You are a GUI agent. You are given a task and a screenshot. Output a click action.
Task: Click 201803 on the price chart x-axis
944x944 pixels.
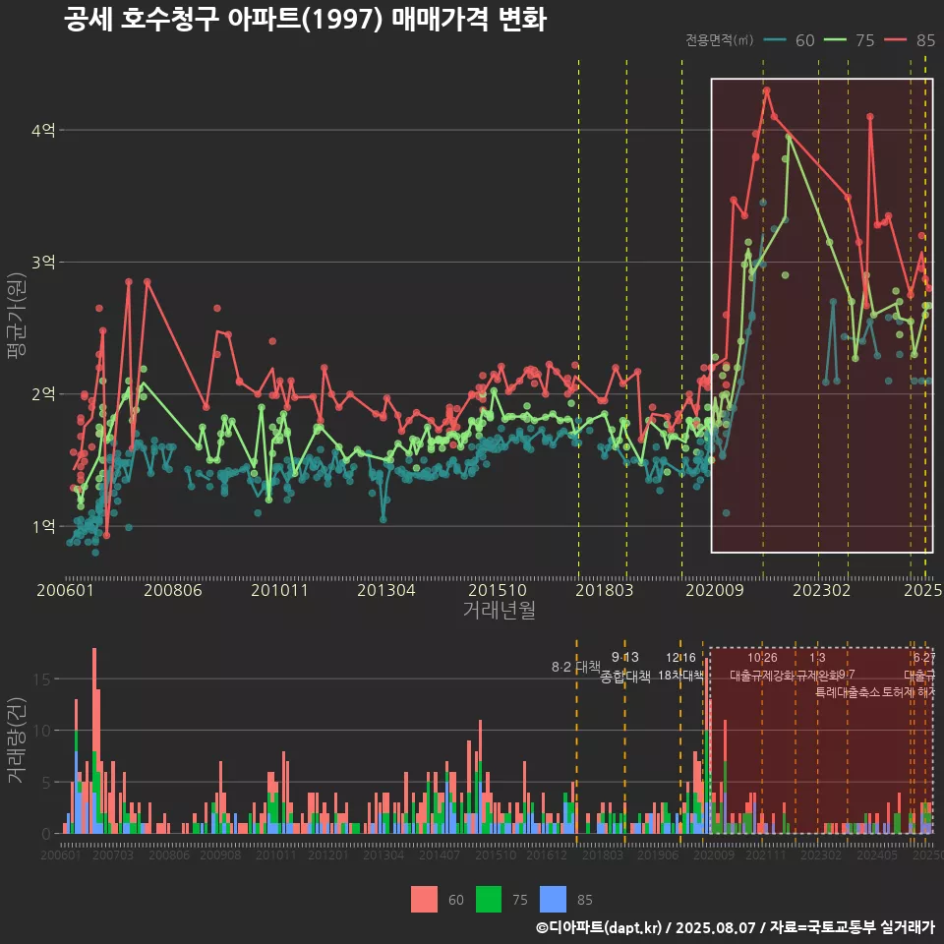pos(605,590)
